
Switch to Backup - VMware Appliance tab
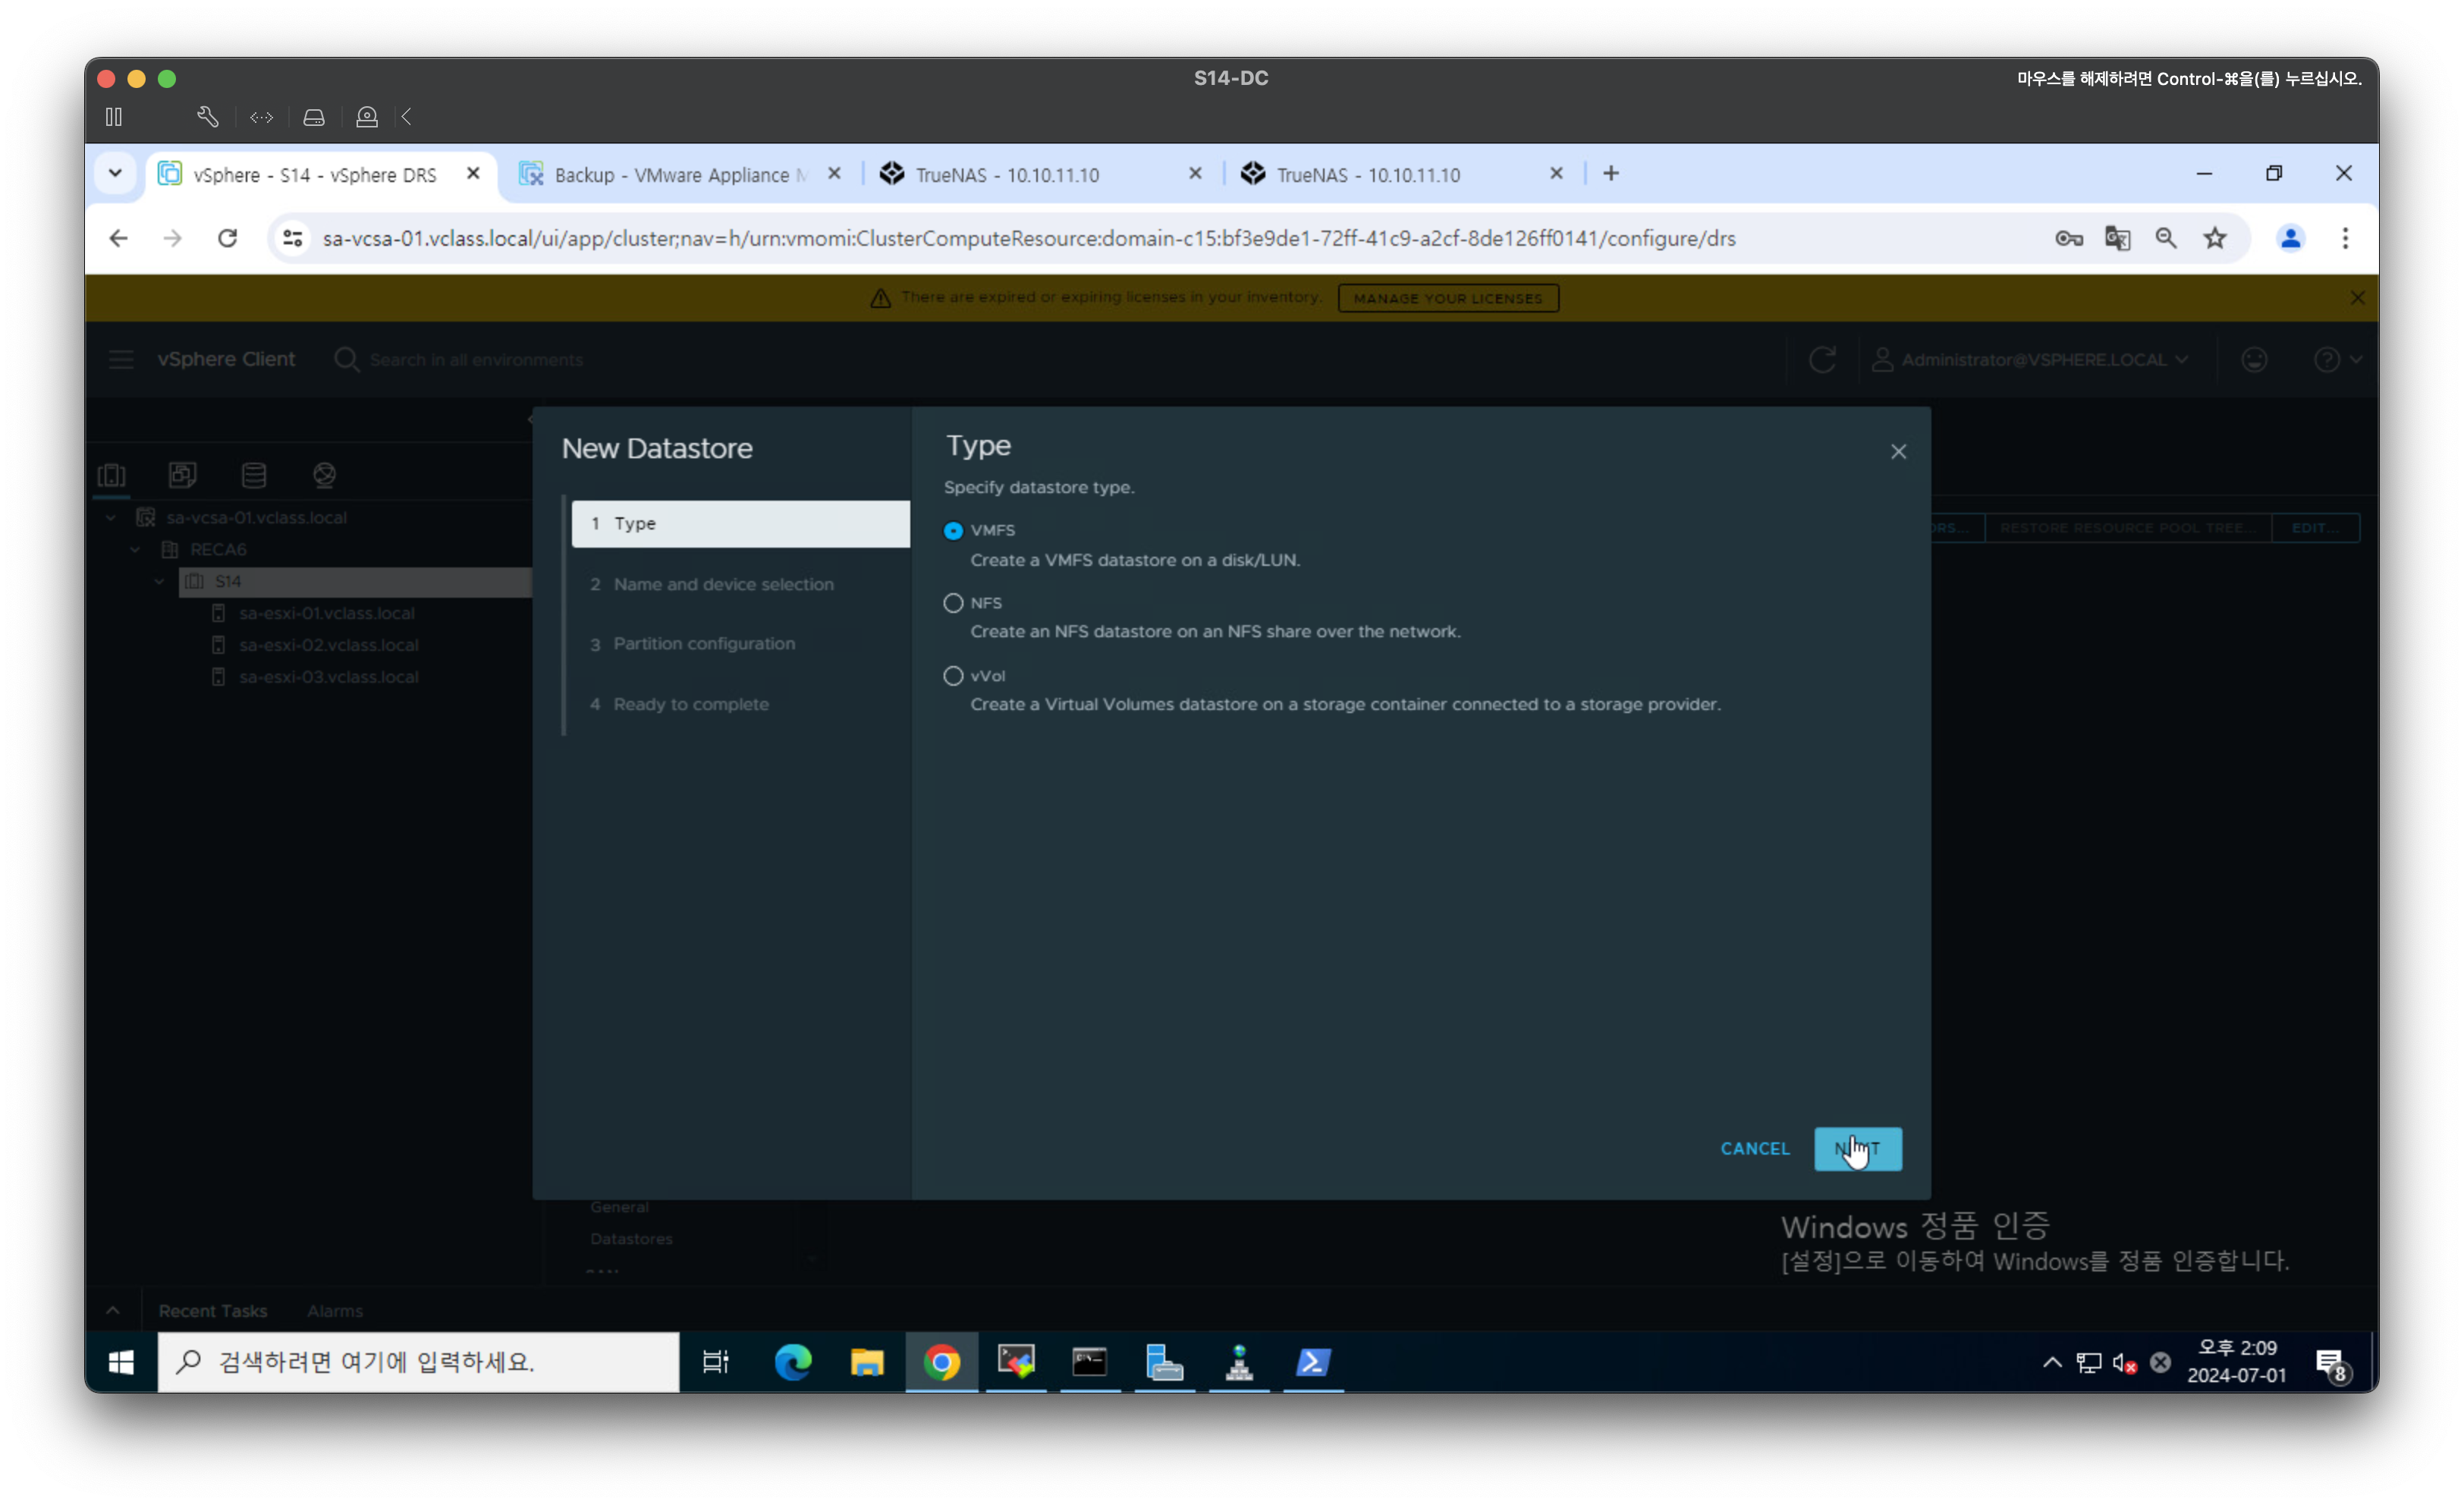click(679, 174)
